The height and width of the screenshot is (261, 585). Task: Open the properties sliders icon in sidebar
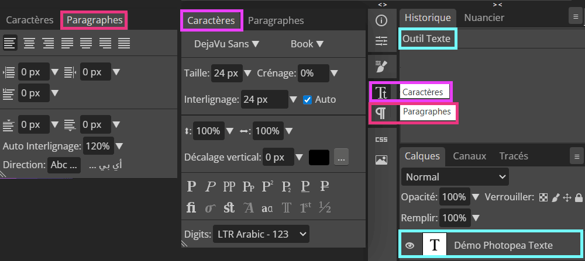coord(381,41)
